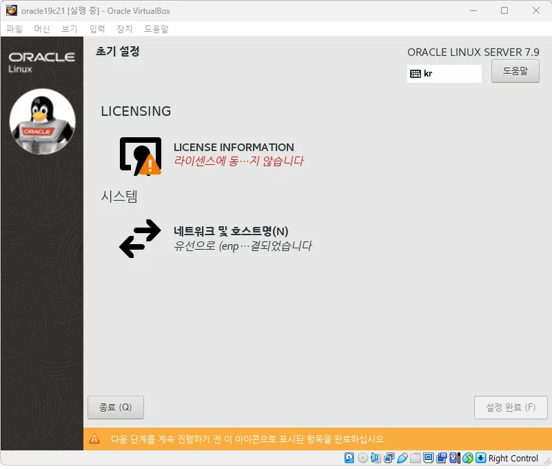
Task: Click virtualization CPU status icon
Action: [x=454, y=458]
